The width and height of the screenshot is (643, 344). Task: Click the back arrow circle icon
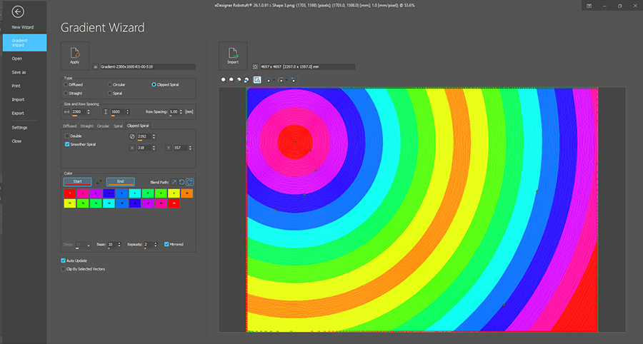coord(18,12)
